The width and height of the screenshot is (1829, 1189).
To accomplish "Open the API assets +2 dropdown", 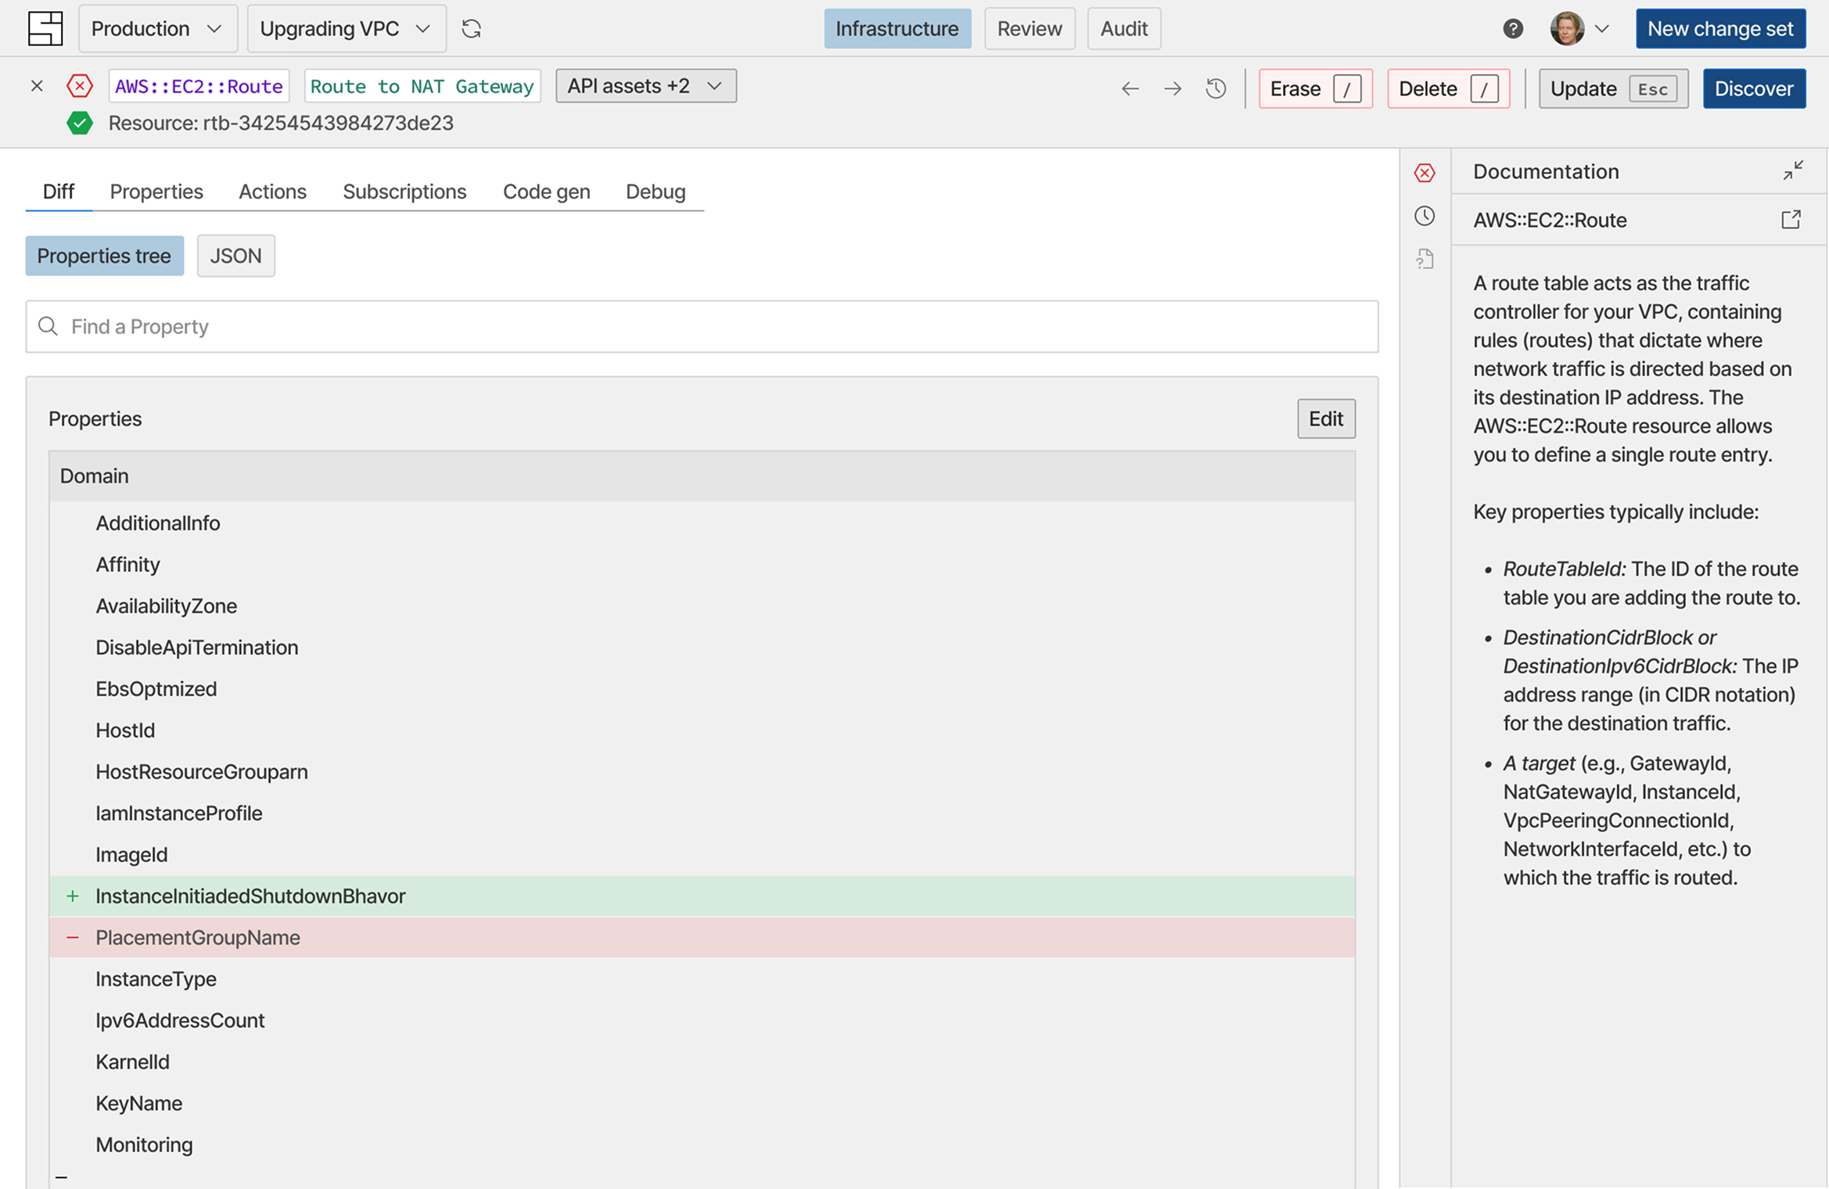I will [x=645, y=86].
